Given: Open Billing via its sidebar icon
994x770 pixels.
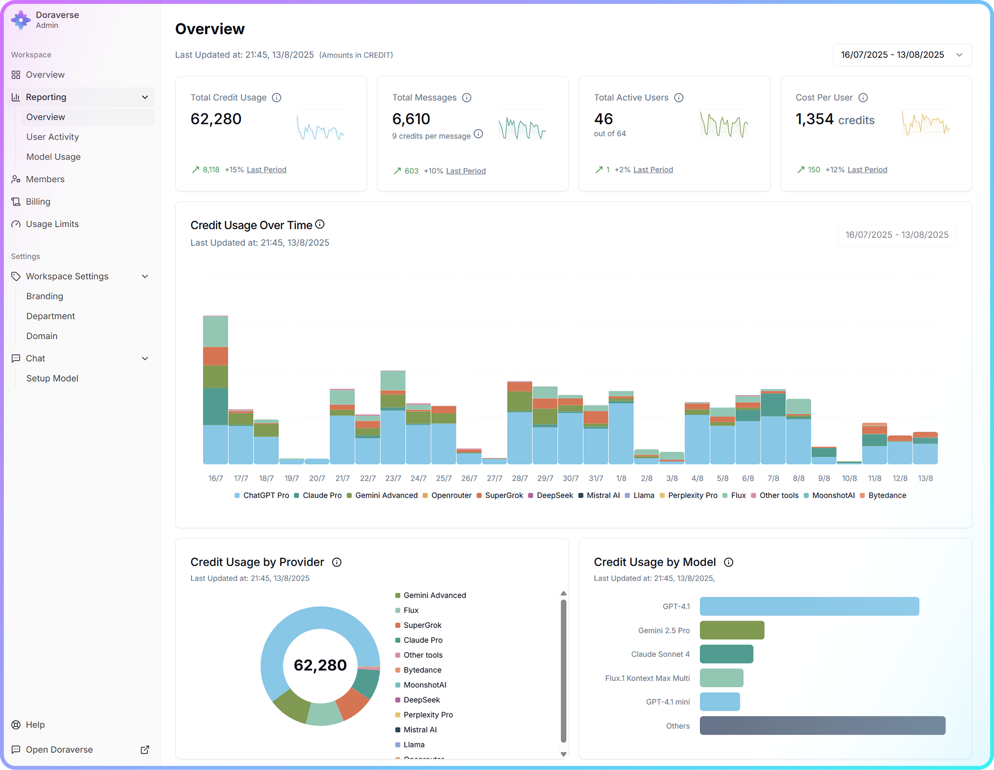Looking at the screenshot, I should pyautogui.click(x=16, y=201).
